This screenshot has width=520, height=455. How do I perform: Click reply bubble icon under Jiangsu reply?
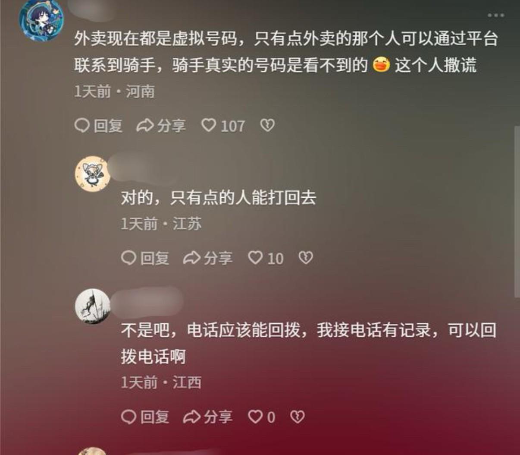pos(128,258)
